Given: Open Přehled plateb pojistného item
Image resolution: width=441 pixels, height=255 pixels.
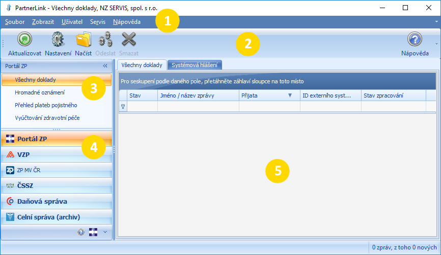Looking at the screenshot, I should pyautogui.click(x=46, y=105).
